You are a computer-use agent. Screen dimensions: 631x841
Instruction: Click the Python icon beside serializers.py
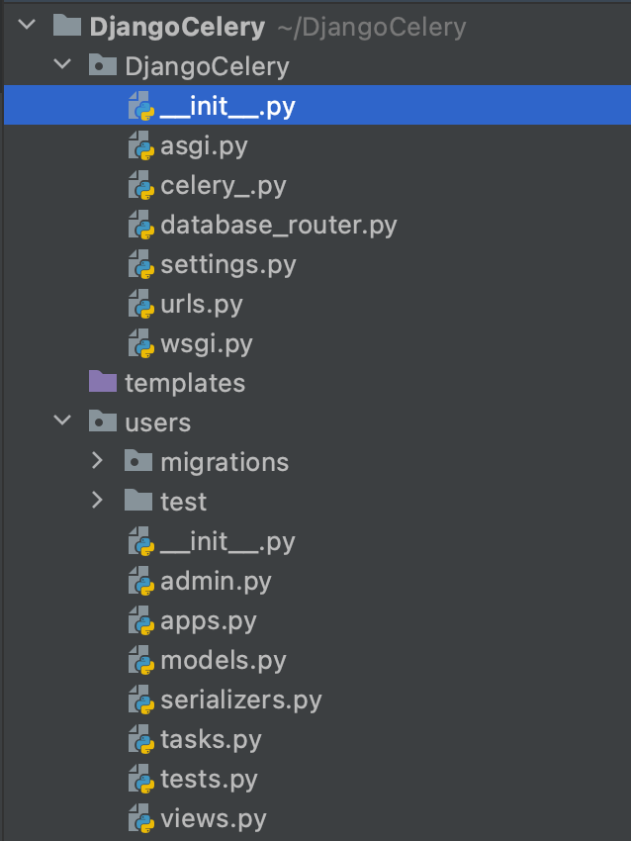tap(142, 700)
